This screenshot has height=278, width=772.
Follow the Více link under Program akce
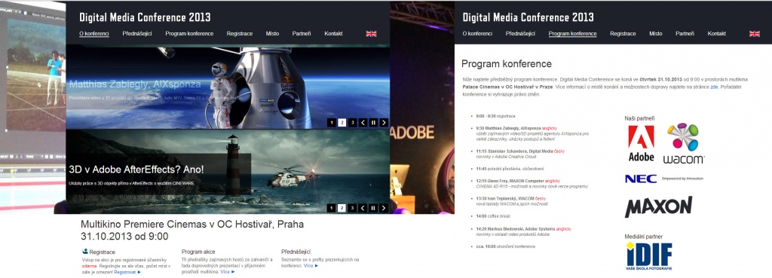(x=228, y=272)
